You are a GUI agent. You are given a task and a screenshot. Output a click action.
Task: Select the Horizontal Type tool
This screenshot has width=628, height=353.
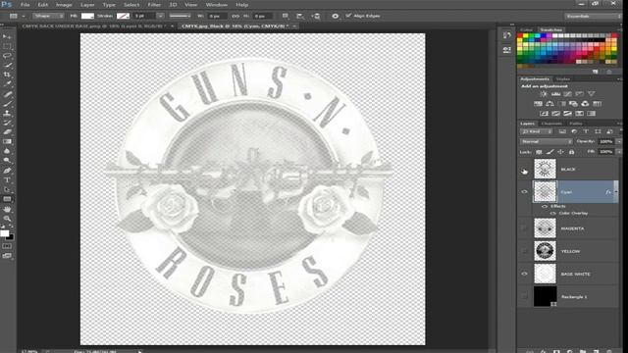pyautogui.click(x=7, y=180)
